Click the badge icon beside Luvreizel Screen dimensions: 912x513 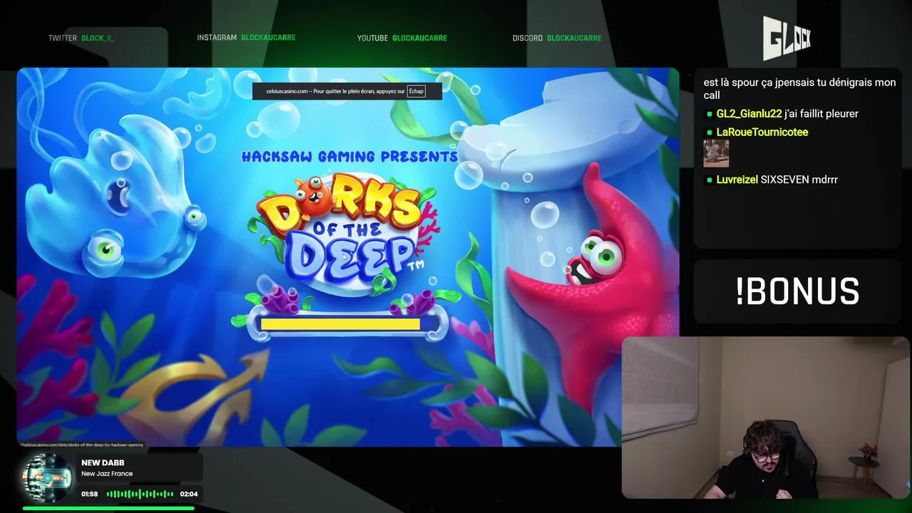click(x=709, y=180)
